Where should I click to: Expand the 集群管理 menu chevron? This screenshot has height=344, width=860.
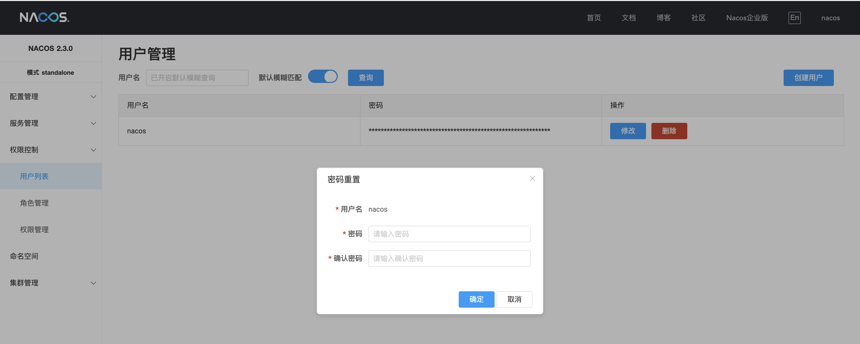(x=94, y=283)
